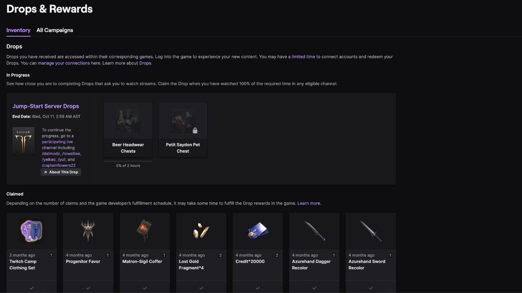The height and width of the screenshot is (293, 522).
Task: Open the Jump-Start Server Drops campaign link
Action: 46,106
